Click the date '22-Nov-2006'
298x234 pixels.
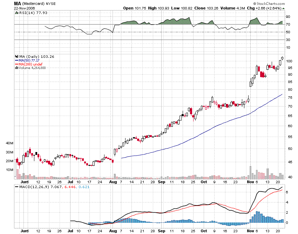[24, 8]
